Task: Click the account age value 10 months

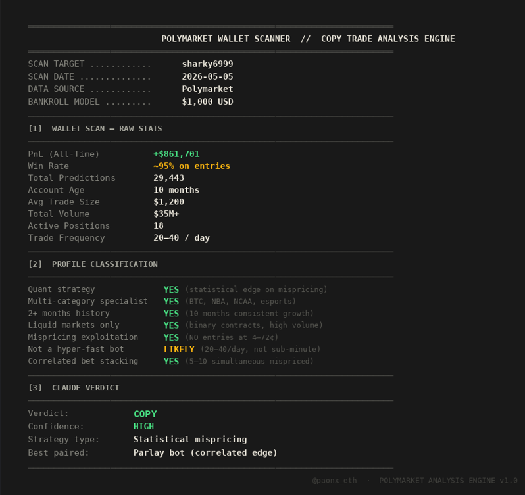Action: click(176, 190)
